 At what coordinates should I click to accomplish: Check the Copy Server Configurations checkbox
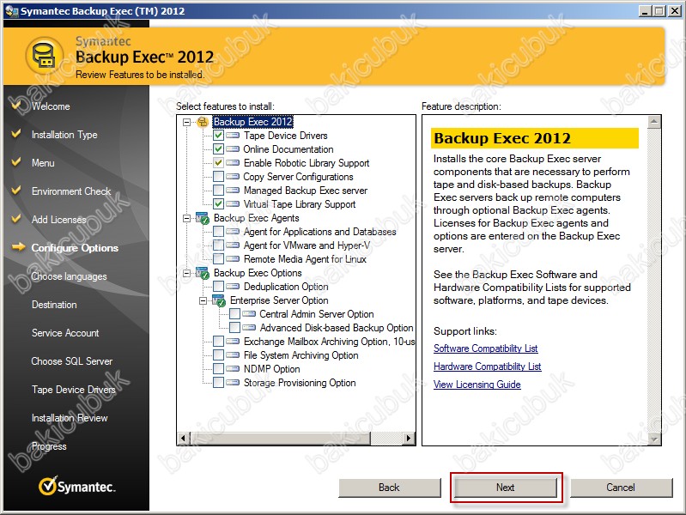(218, 177)
